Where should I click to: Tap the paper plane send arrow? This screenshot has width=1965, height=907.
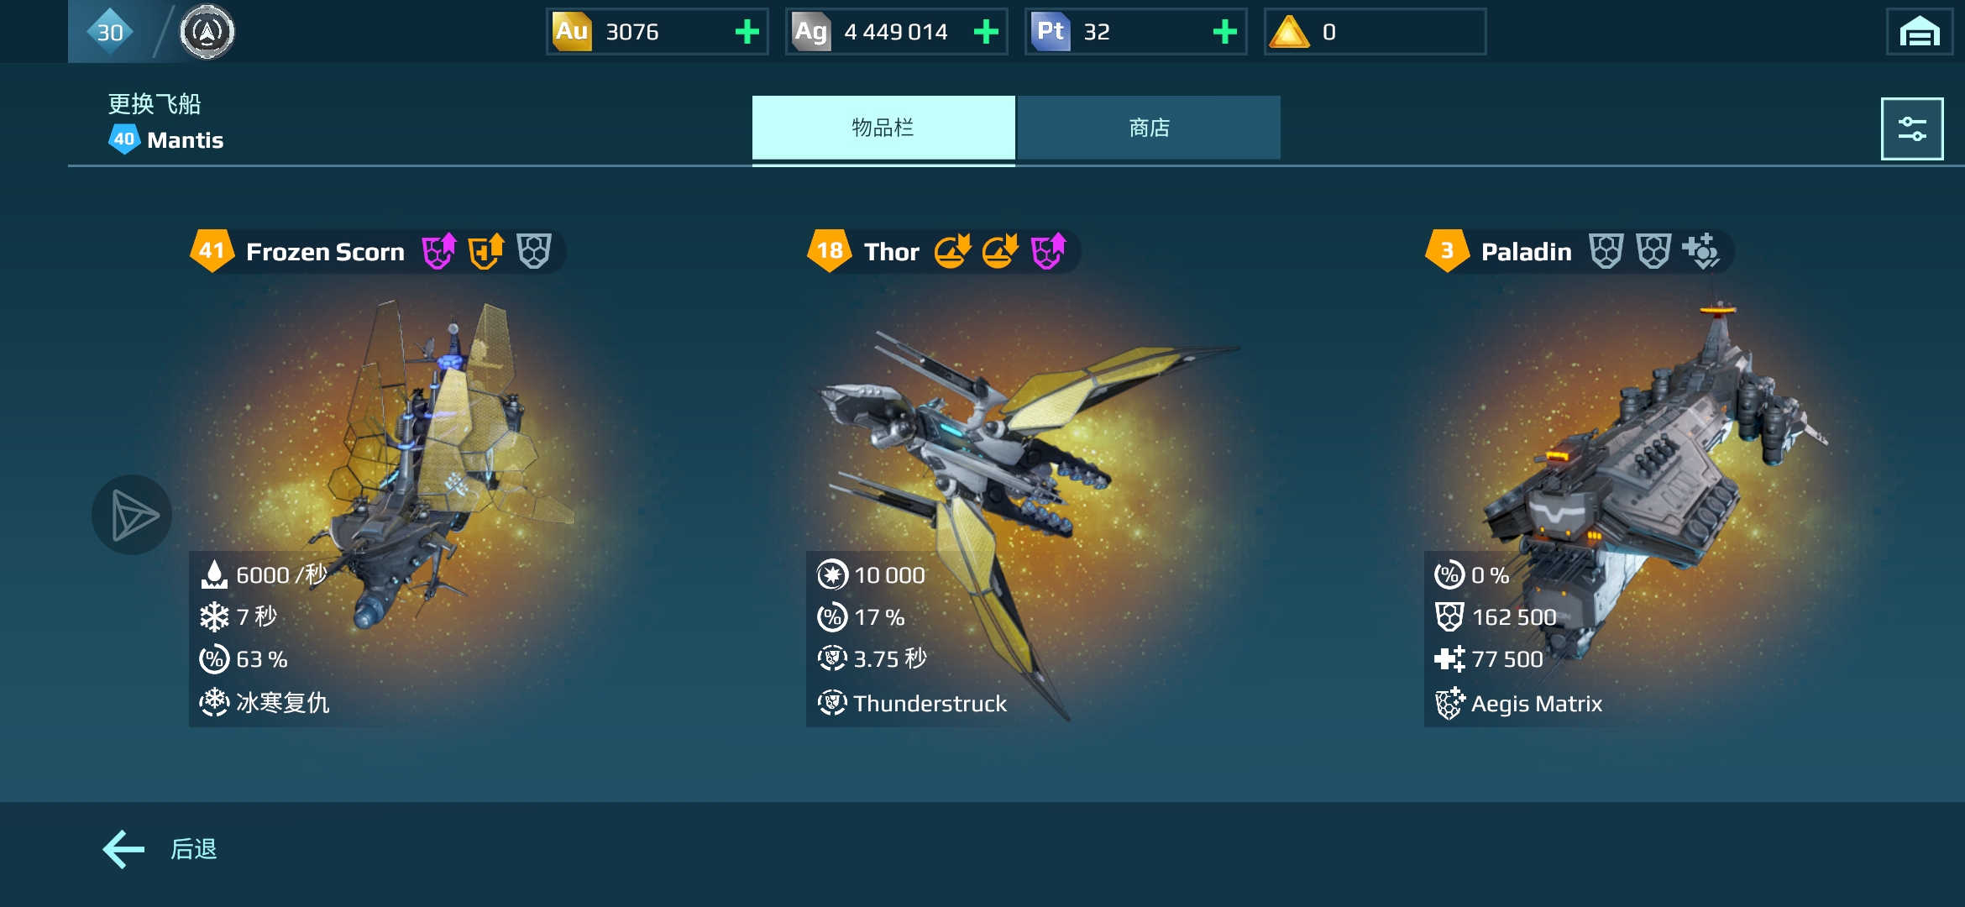[132, 515]
